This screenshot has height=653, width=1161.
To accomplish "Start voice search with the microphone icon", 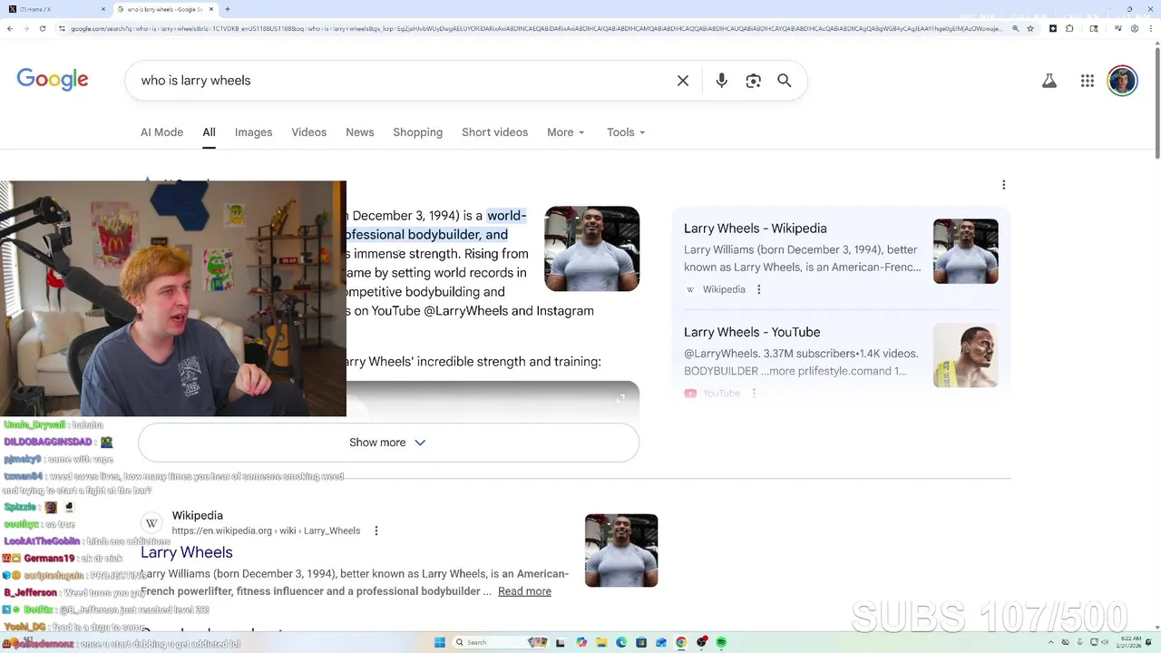I will (x=721, y=81).
